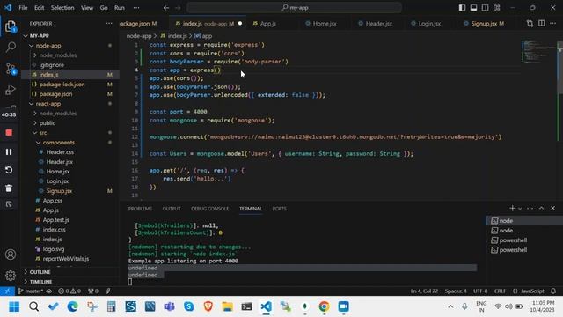Collapse the react-app folder
This screenshot has width=563, height=317.
70,104
